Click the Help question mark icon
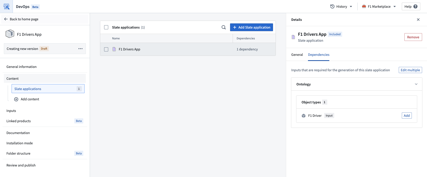Screen dimensions: 427x177 pos(415,6)
